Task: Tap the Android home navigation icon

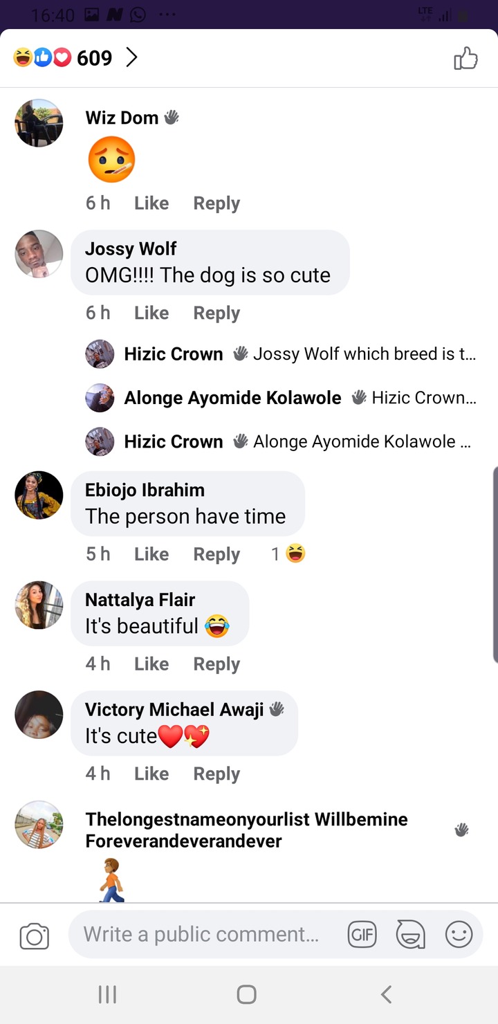Action: (x=247, y=994)
